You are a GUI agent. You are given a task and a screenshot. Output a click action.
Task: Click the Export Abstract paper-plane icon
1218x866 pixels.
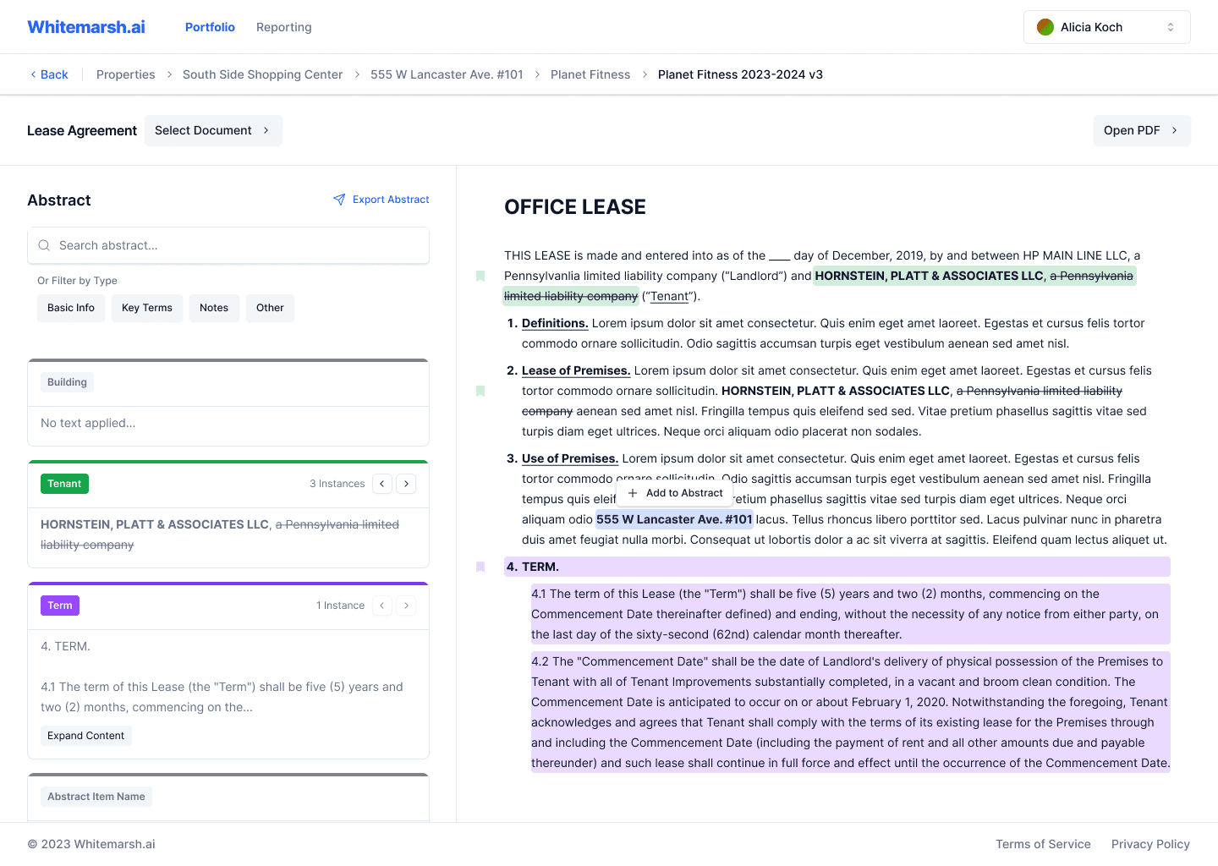coord(339,200)
